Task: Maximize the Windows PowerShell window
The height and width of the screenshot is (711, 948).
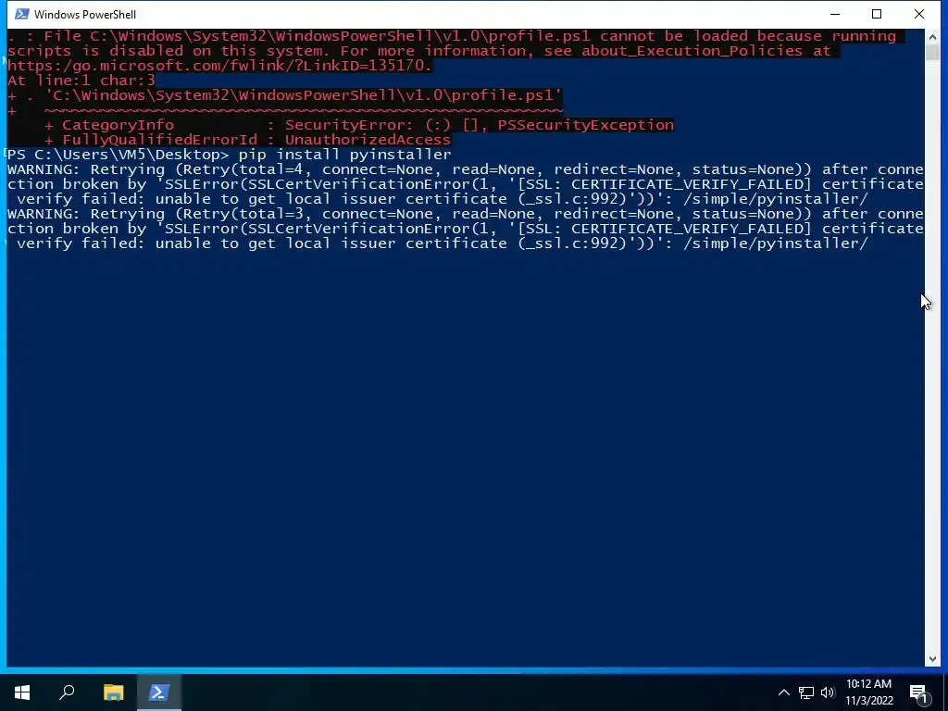Action: click(x=877, y=14)
